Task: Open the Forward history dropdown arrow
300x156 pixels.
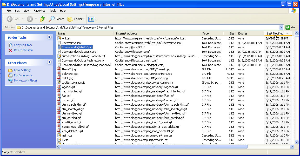Action: pos(36,19)
